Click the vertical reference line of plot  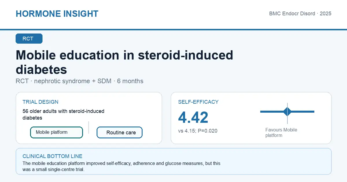[287, 113]
